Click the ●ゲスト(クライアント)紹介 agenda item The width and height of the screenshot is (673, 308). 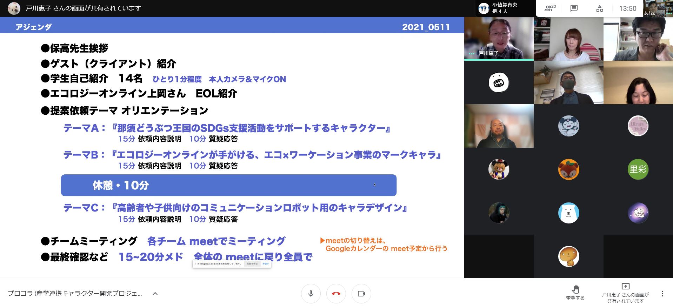[108, 63]
